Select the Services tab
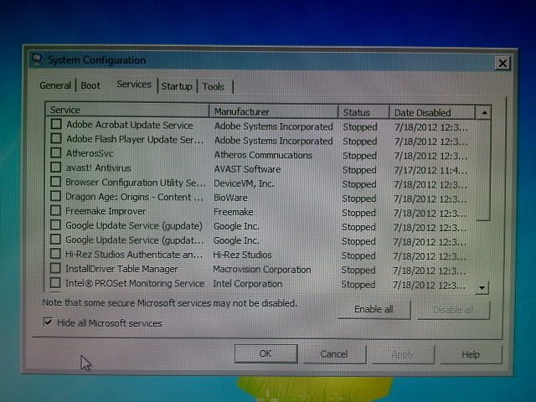The image size is (536, 402). (134, 84)
